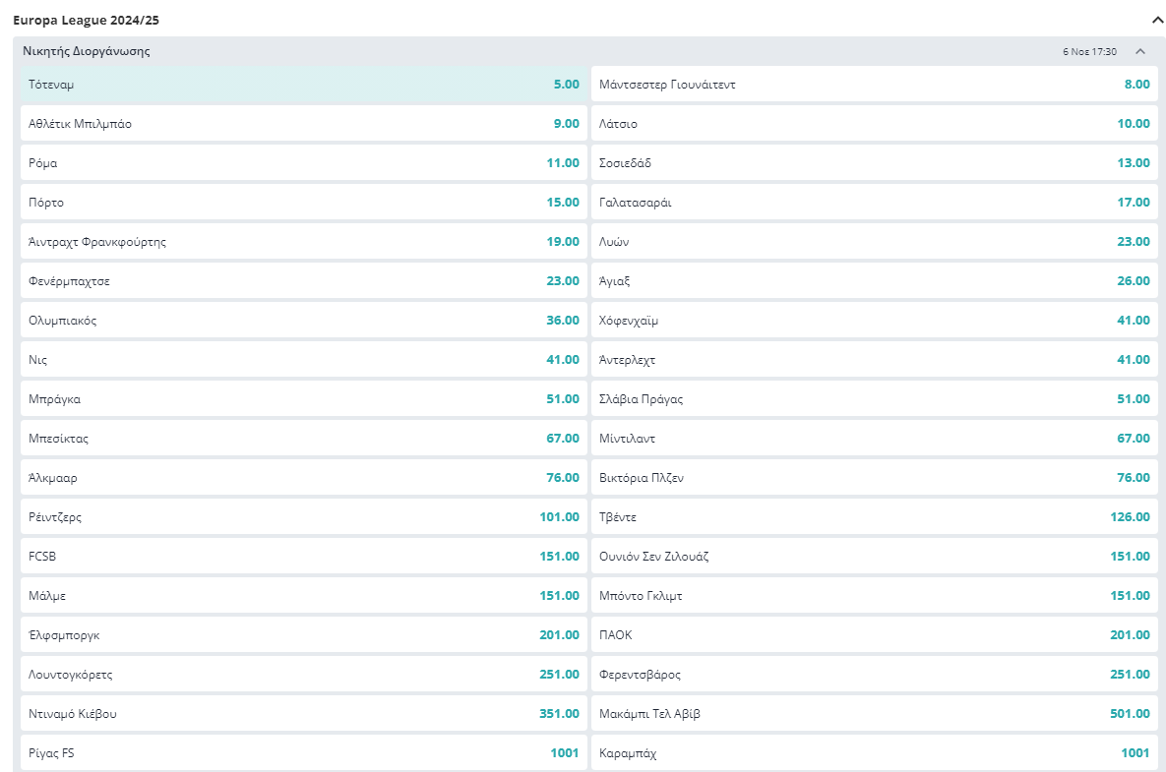This screenshot has height=772, width=1166.
Task: Select Τβέντε at 126.00
Action: tap(875, 517)
